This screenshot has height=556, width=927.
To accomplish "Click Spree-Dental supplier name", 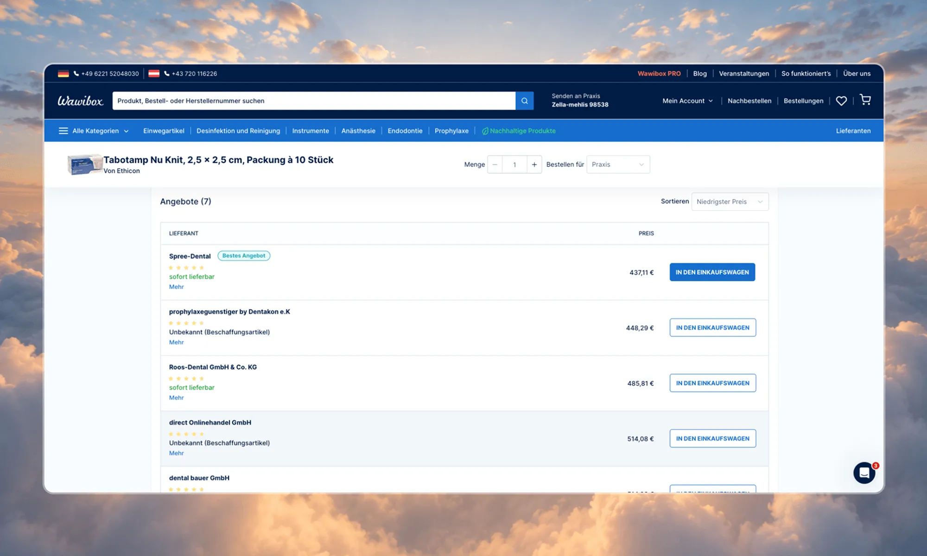I will pos(190,256).
